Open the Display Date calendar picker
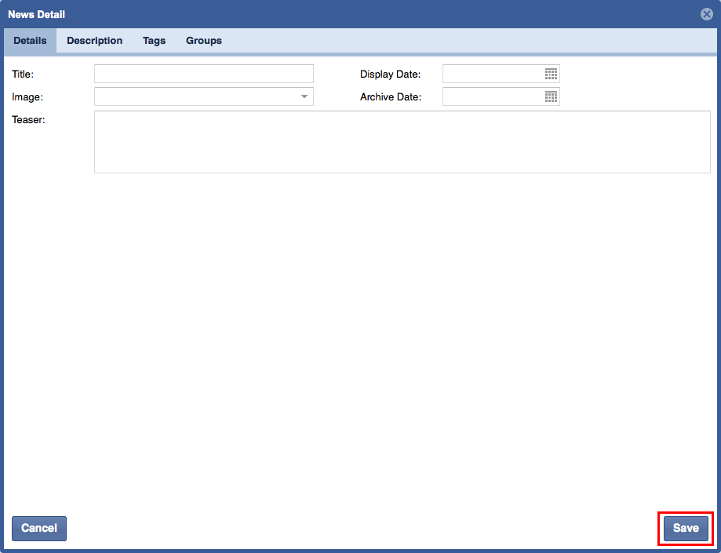 click(x=551, y=74)
